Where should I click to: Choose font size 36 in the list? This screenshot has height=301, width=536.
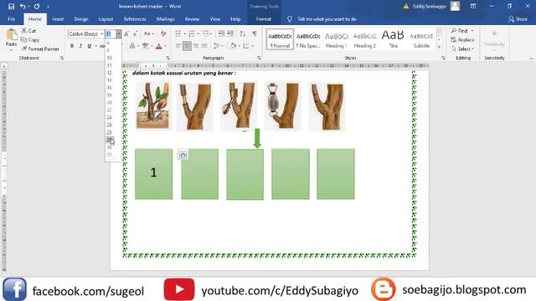(x=110, y=140)
